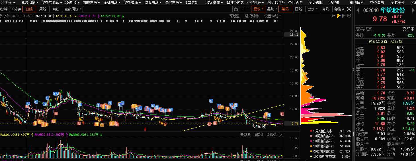Screen dimensions: 416x161
Task: Open 设置均线 moving average dropdown
Action: 272,16
